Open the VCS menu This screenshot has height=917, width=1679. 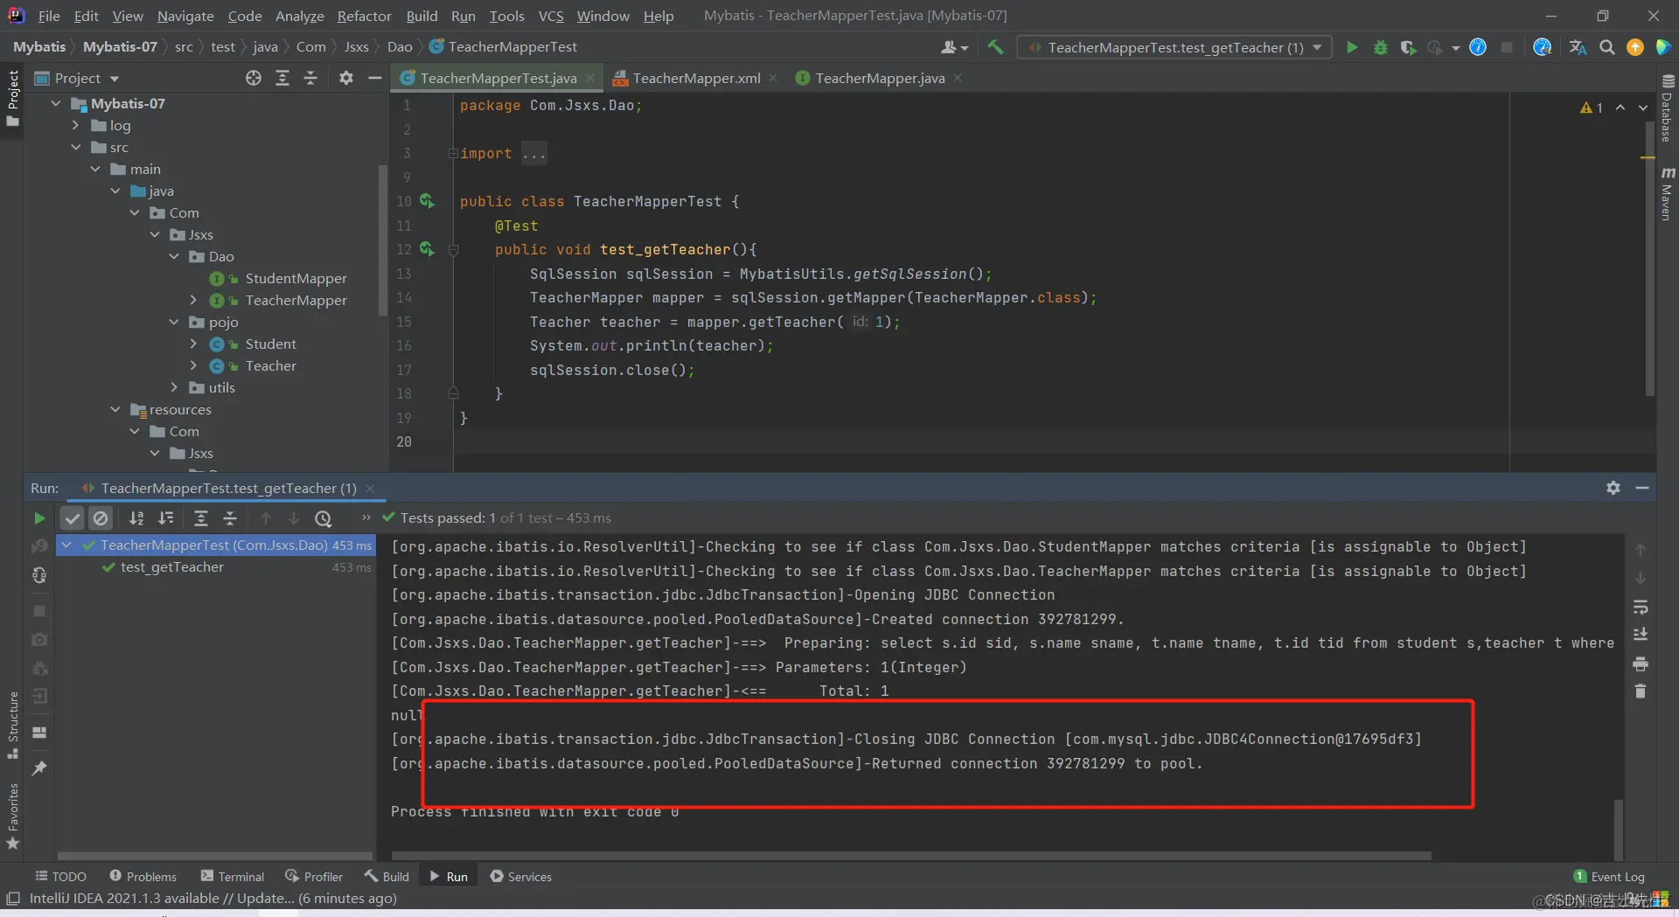click(x=551, y=16)
